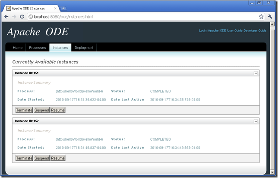Open the Home tab

tap(18, 48)
